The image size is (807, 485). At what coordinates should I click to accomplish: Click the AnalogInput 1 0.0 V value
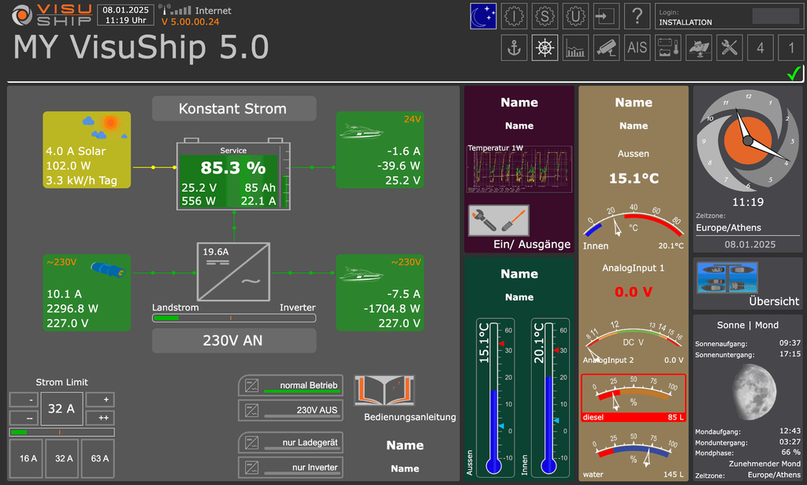[633, 292]
